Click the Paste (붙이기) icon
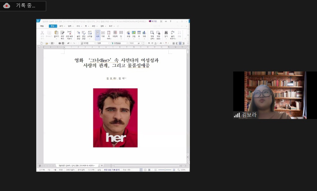 click(56, 33)
